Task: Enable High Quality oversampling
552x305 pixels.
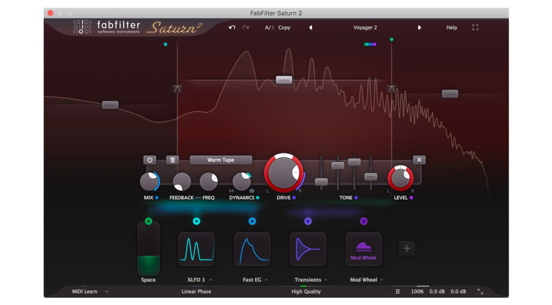Action: click(x=306, y=291)
